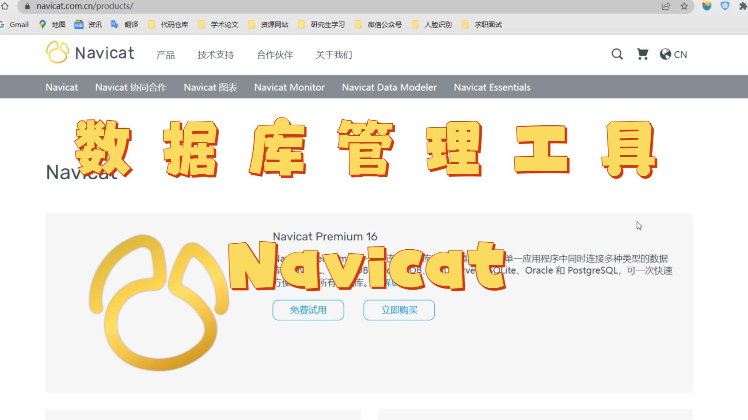The image size is (748, 420).
Task: Open the extensions puzzle icon
Action: coord(743,6)
